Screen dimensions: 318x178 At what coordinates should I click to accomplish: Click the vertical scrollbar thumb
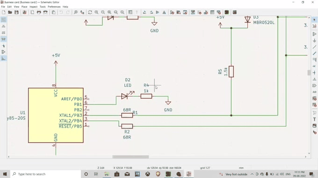(x=309, y=73)
